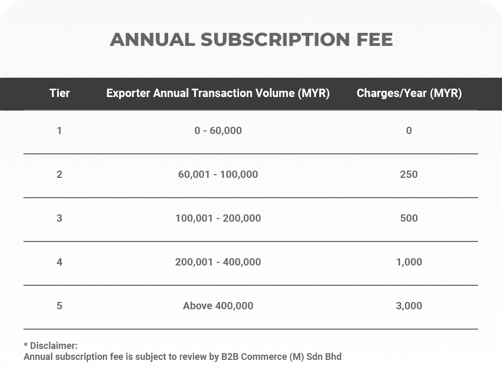502x387 pixels.
Task: Click the 0 - 60,000 volume range
Action: click(x=218, y=131)
